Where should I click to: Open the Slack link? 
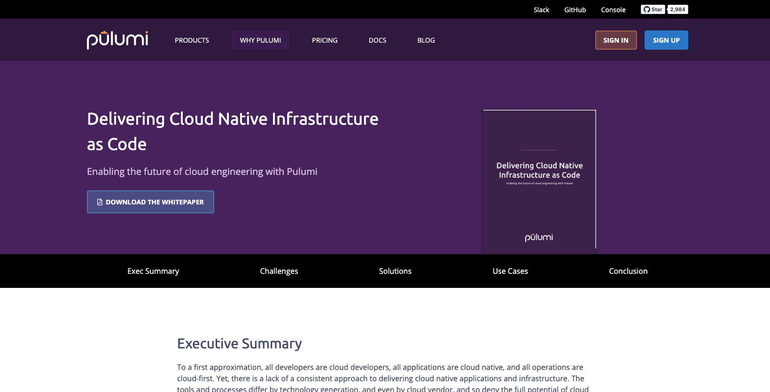[x=541, y=10]
